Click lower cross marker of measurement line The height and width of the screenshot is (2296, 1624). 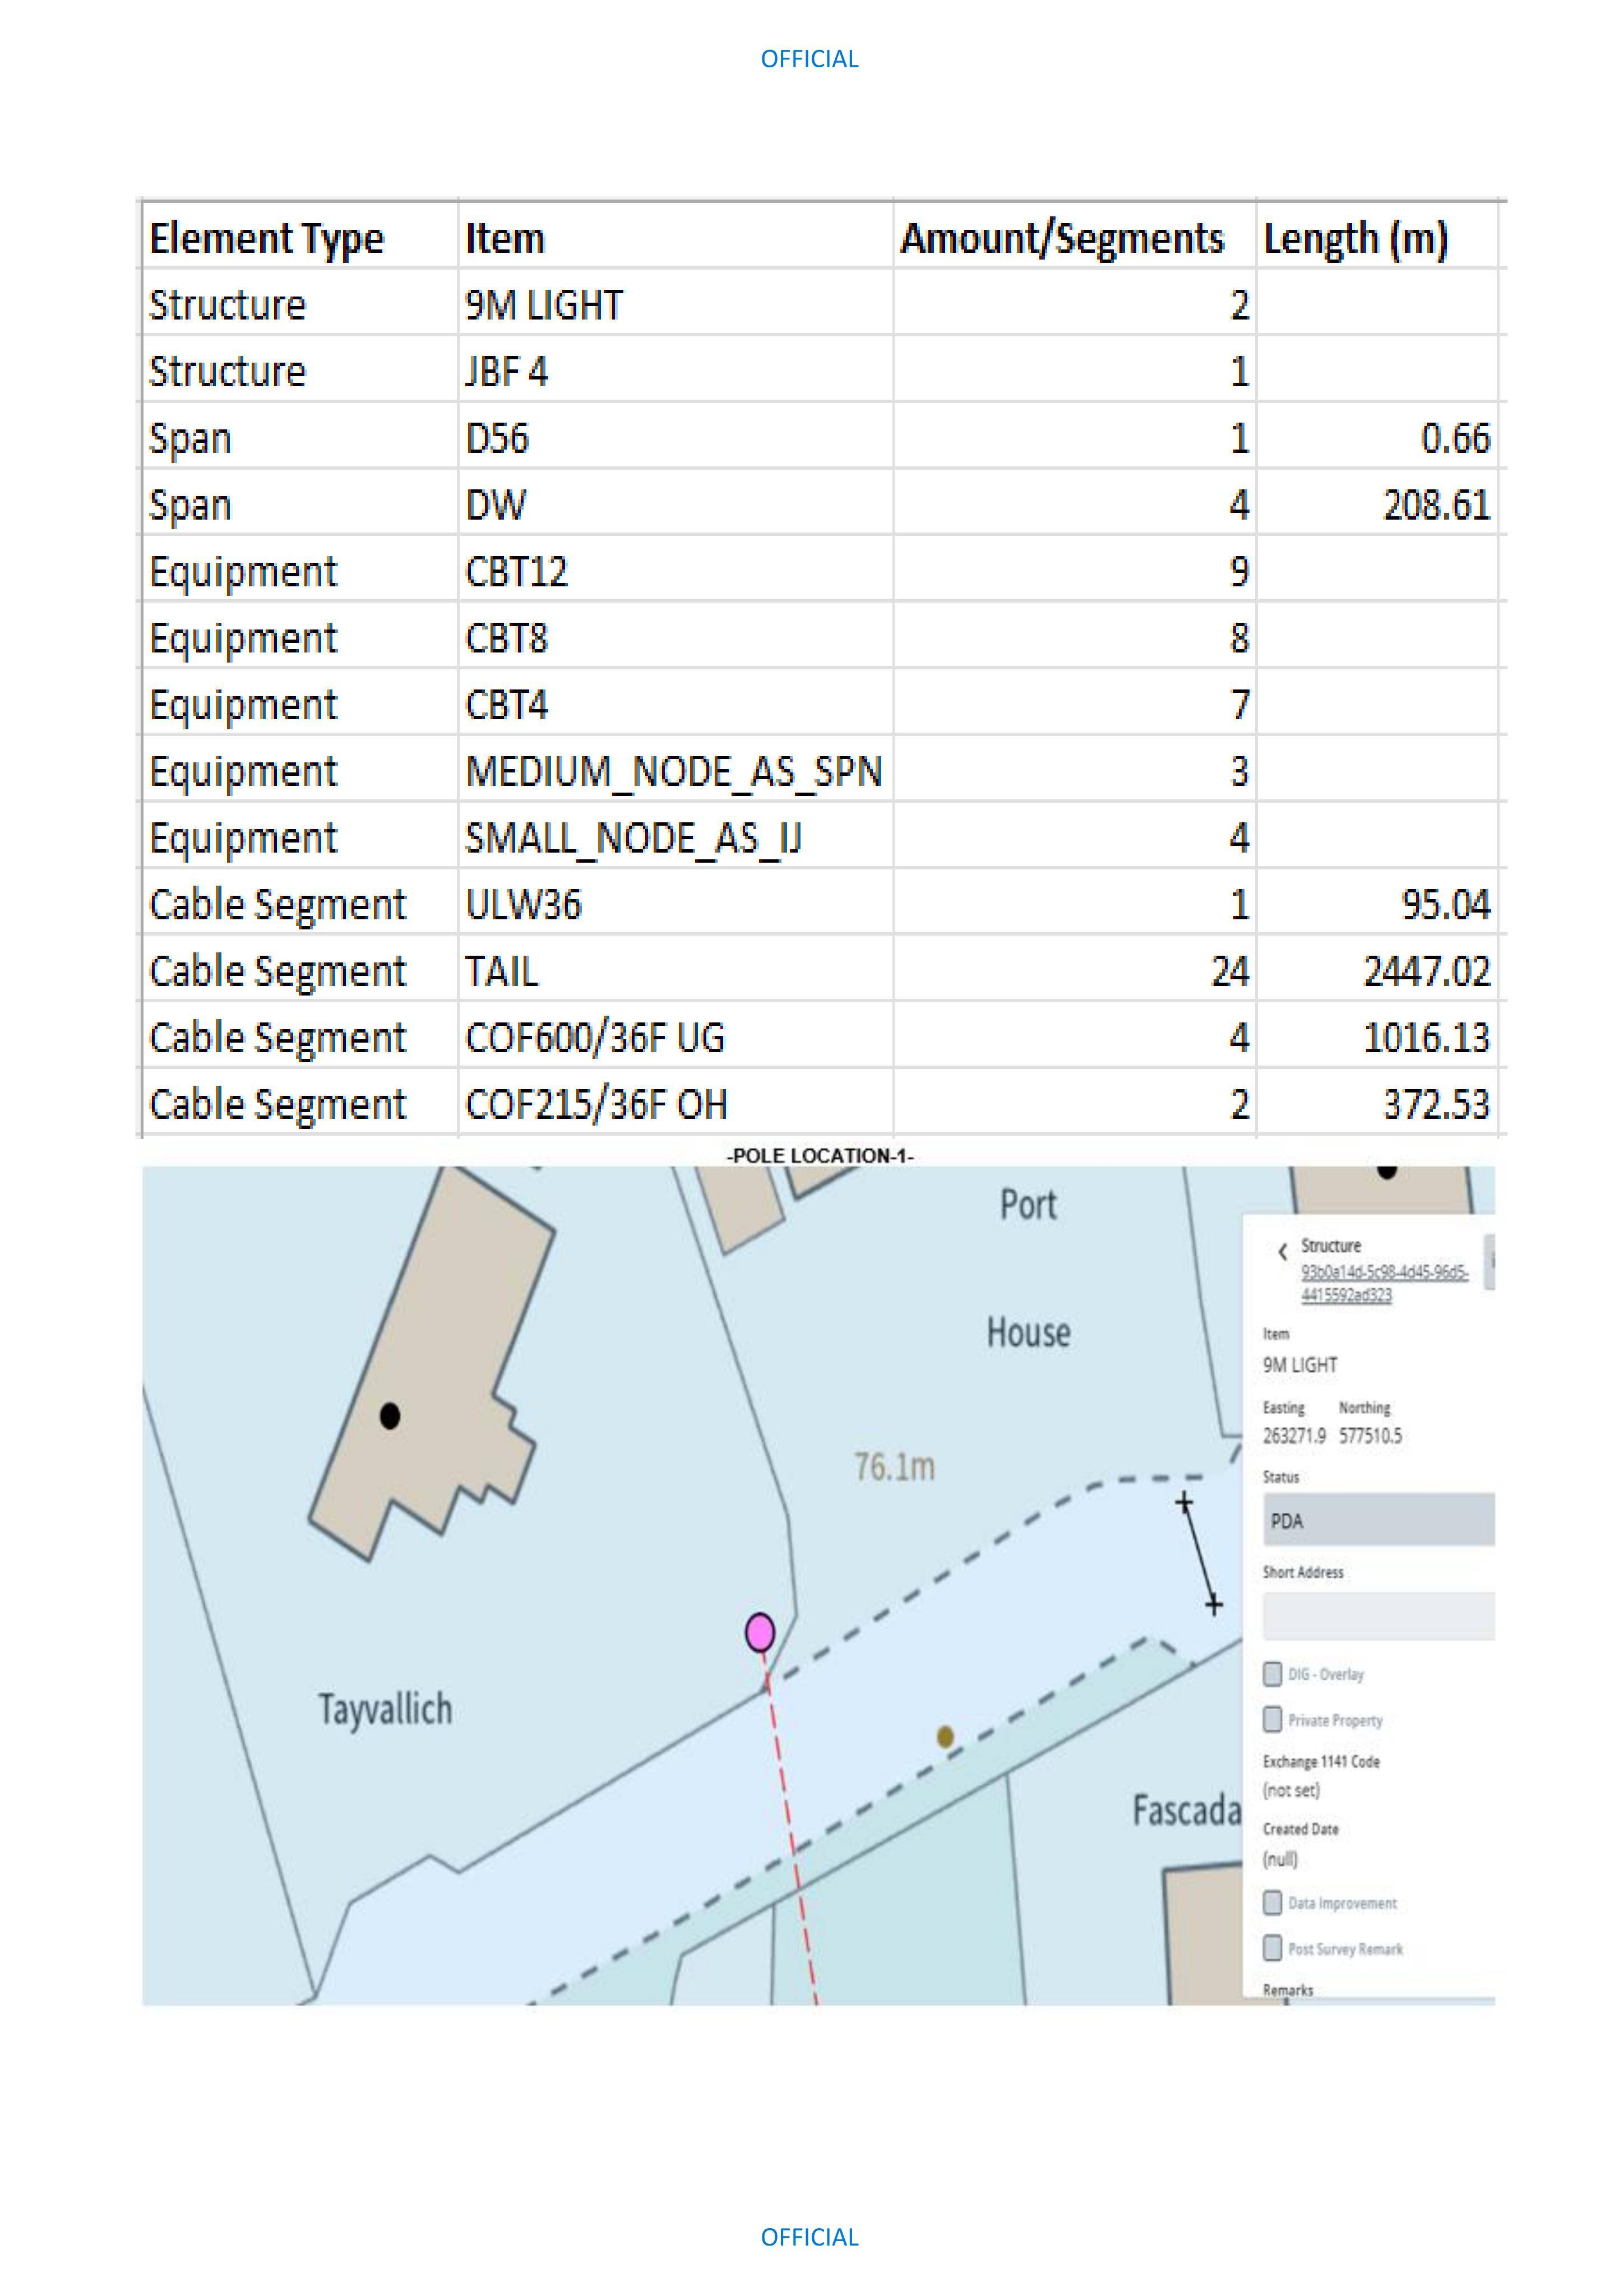[1213, 1605]
